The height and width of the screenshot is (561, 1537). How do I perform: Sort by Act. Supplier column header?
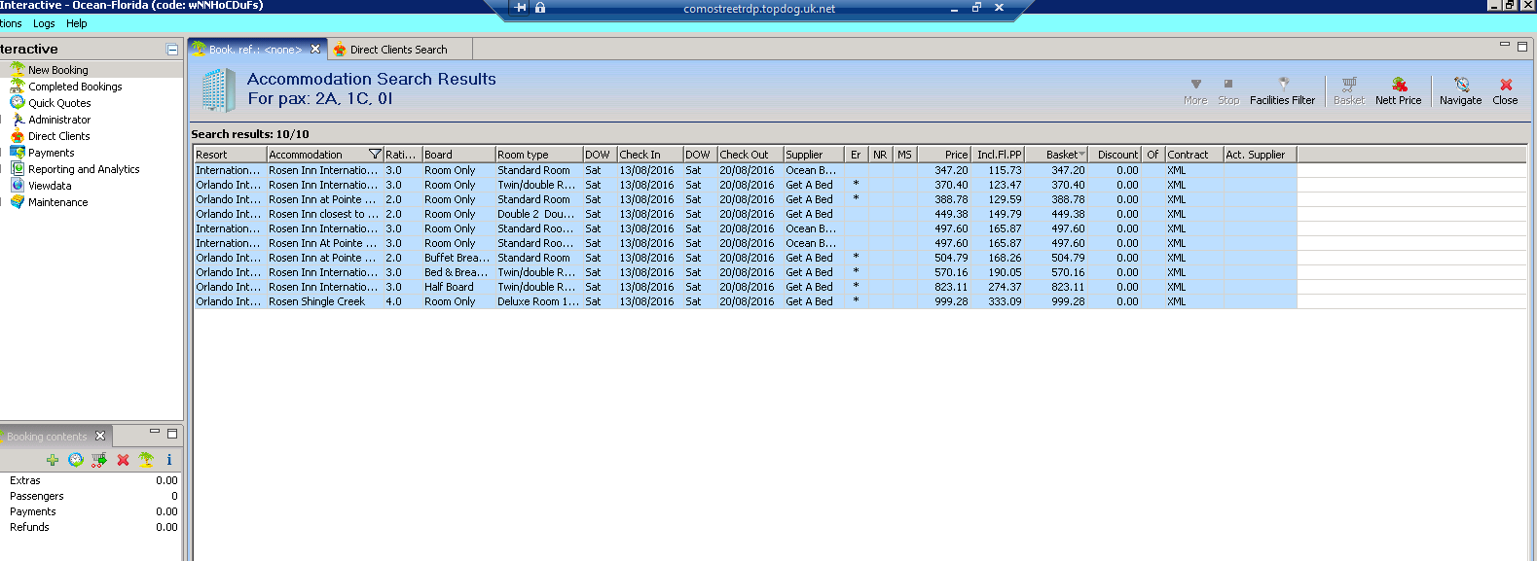pos(1260,155)
